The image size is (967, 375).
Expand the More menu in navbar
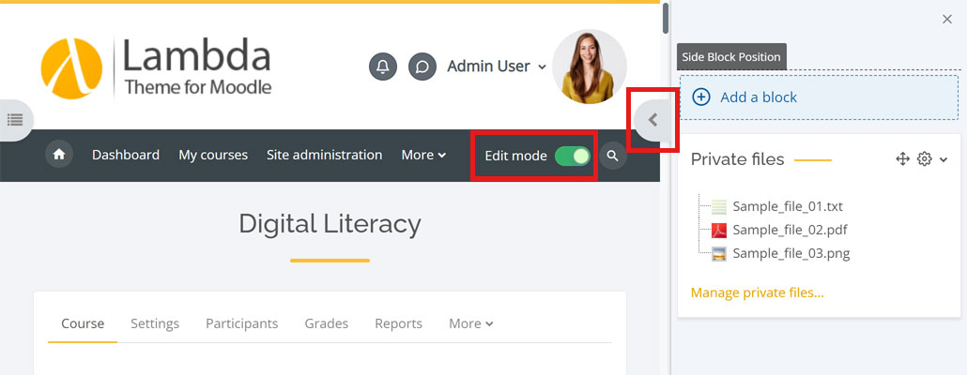tap(423, 155)
